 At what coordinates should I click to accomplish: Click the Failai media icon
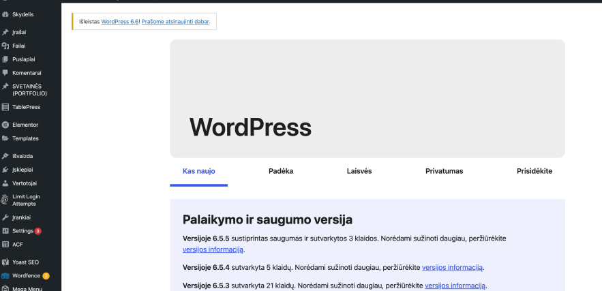pos(5,46)
